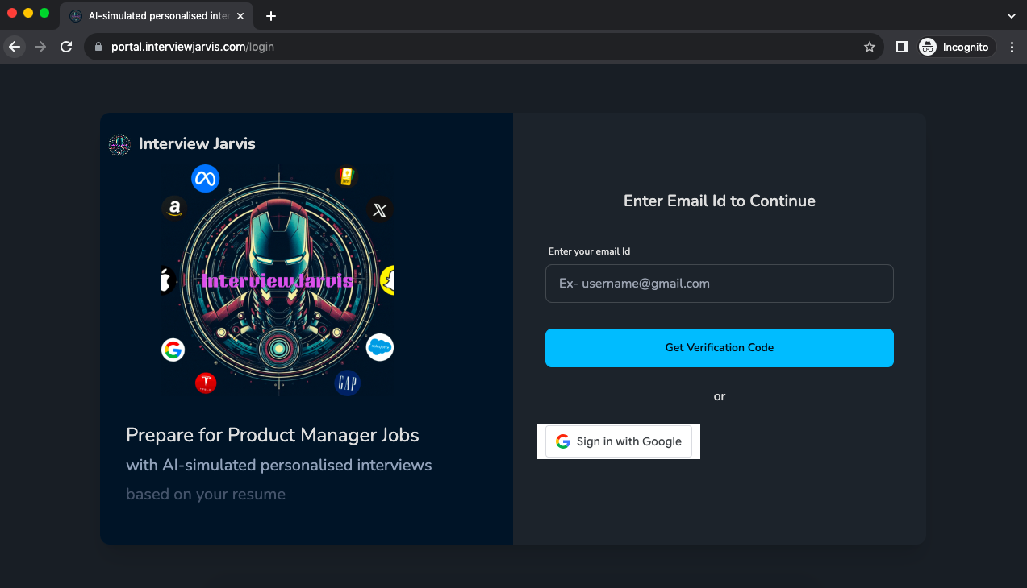This screenshot has width=1027, height=588.
Task: Click the yellow badge logo above the mask
Action: (346, 177)
